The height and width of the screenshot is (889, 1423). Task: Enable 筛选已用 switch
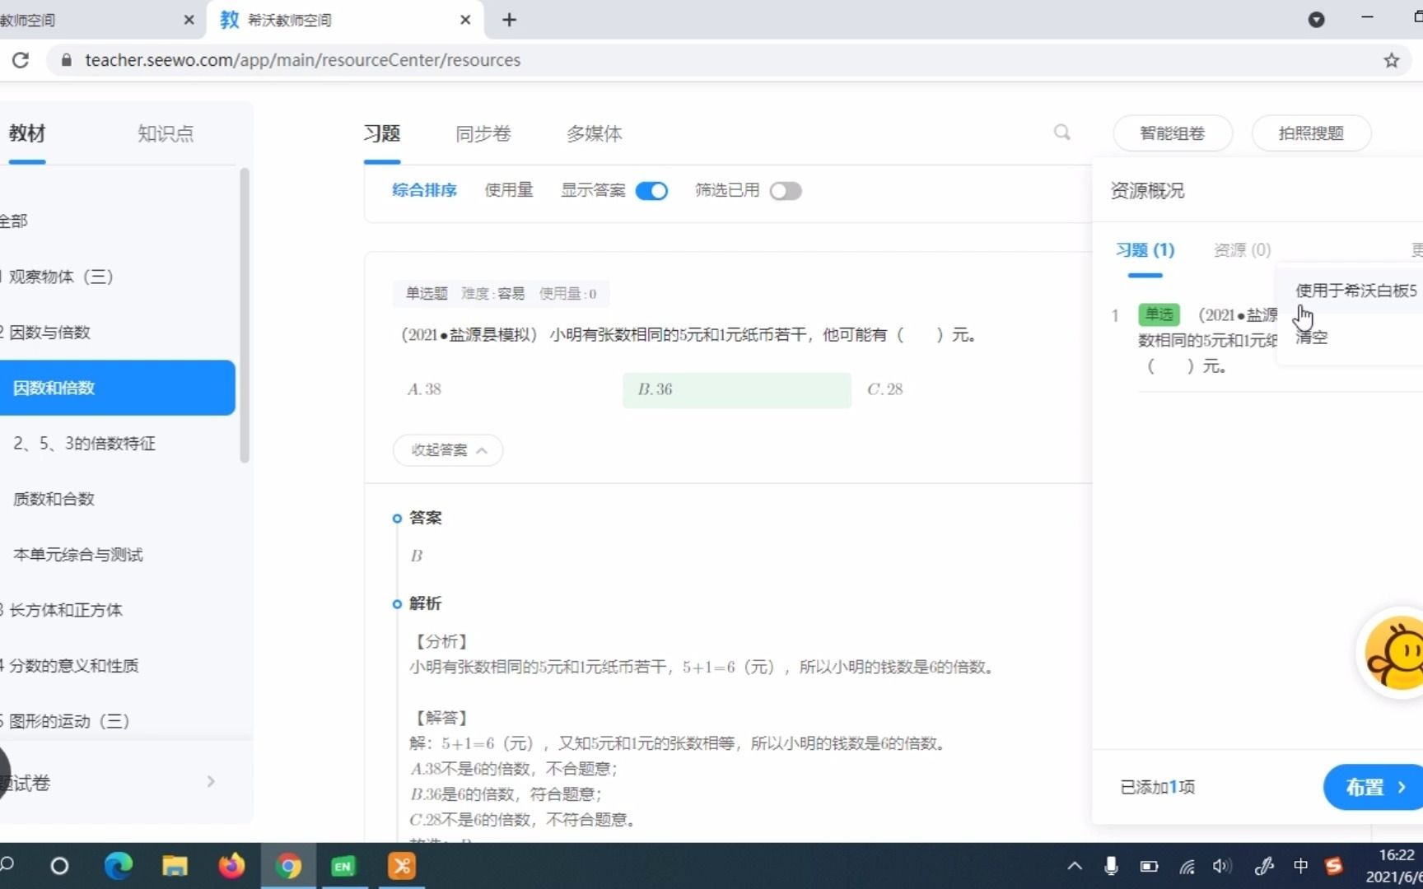[786, 191]
